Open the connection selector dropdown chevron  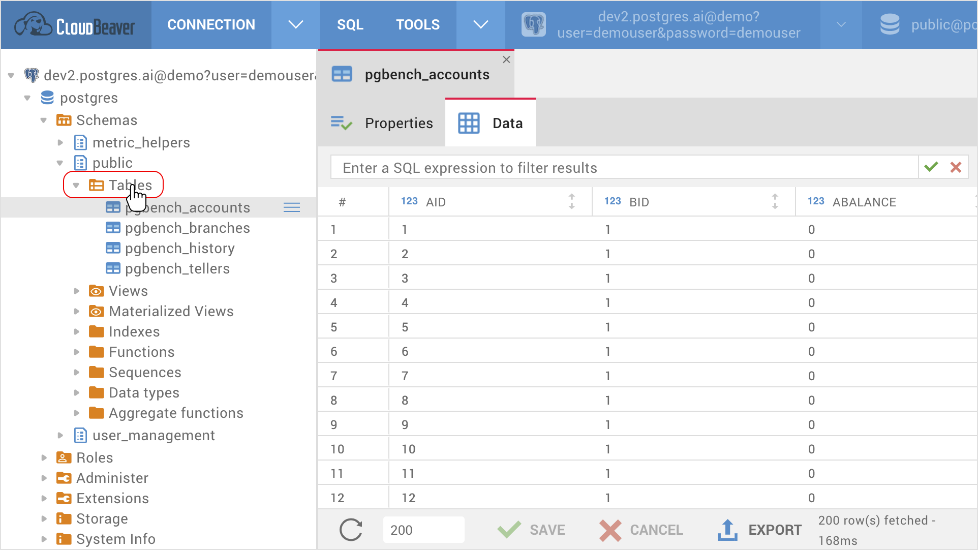pyautogui.click(x=841, y=25)
